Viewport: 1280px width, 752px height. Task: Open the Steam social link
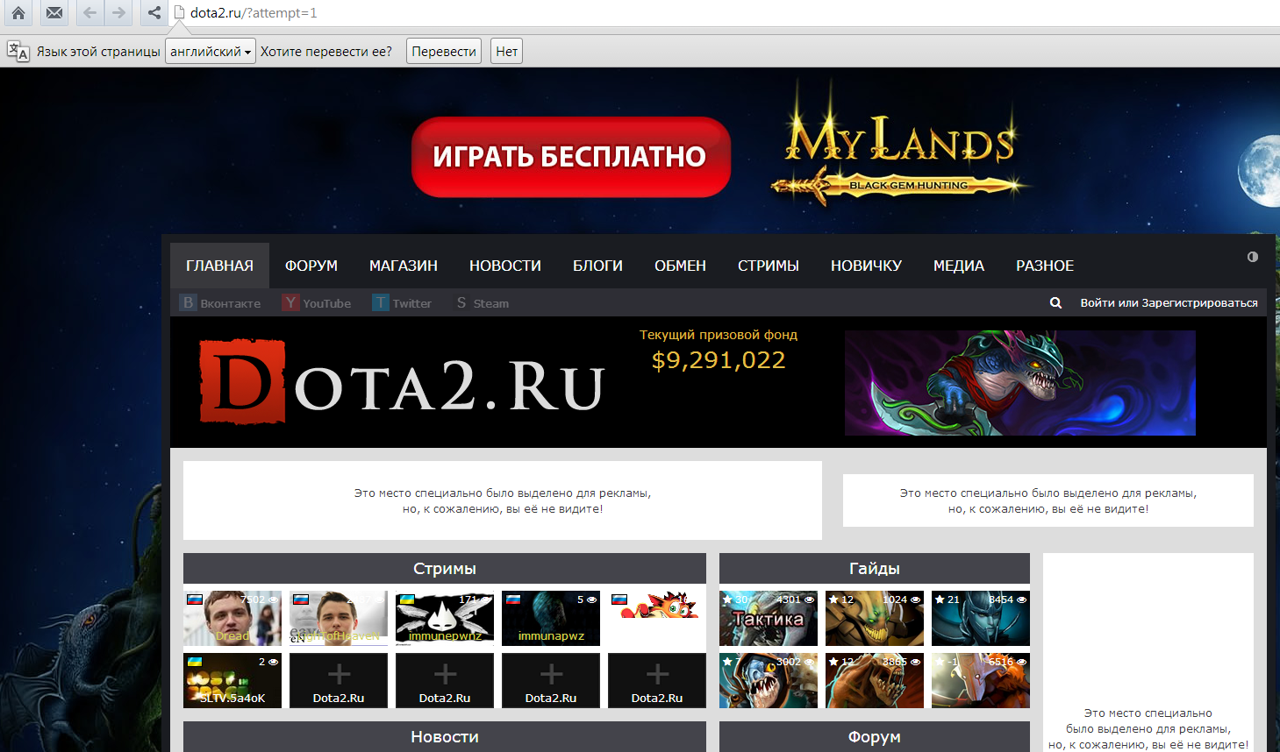(482, 303)
